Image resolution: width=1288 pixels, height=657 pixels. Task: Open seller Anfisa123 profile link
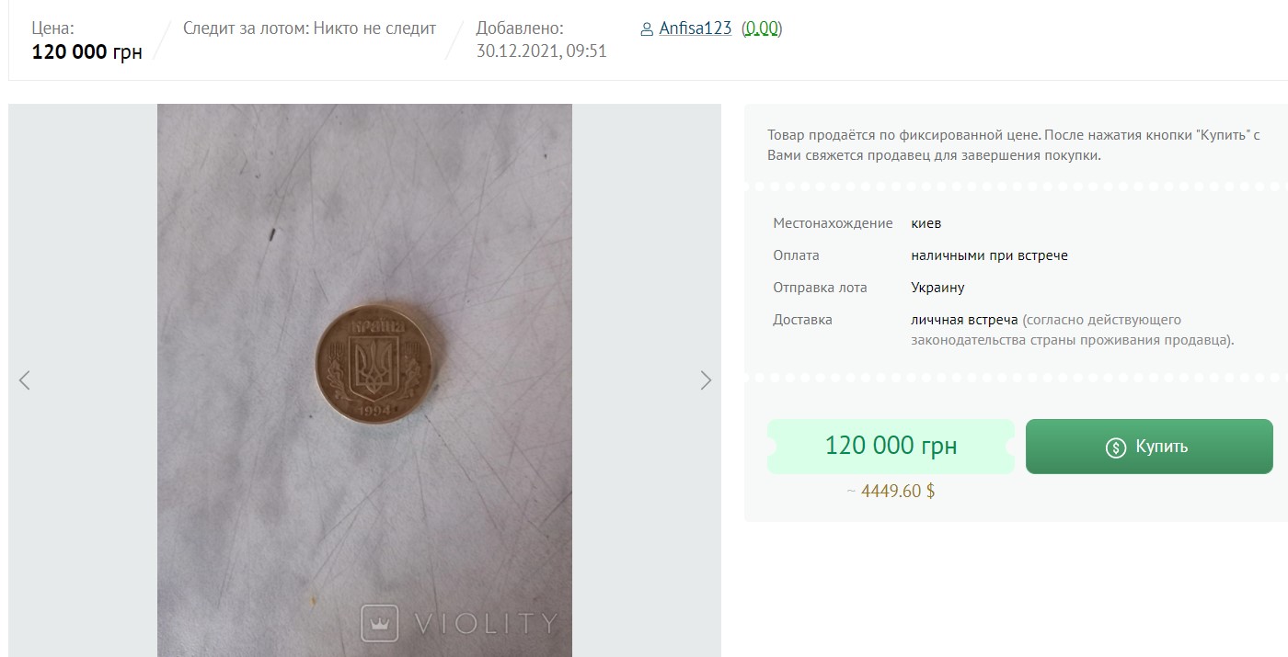[695, 28]
